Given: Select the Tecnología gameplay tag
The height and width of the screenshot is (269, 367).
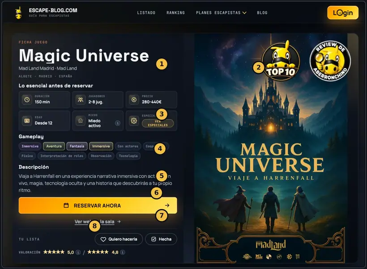Looking at the screenshot, I should (x=128, y=156).
